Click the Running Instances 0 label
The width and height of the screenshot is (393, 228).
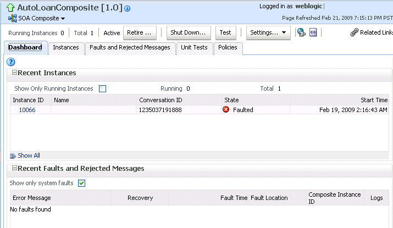coord(36,33)
